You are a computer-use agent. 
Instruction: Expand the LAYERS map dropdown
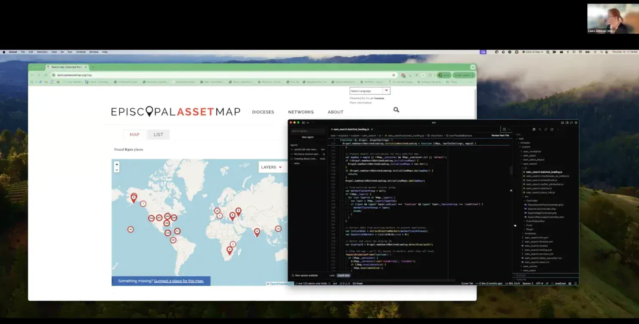[x=271, y=167]
